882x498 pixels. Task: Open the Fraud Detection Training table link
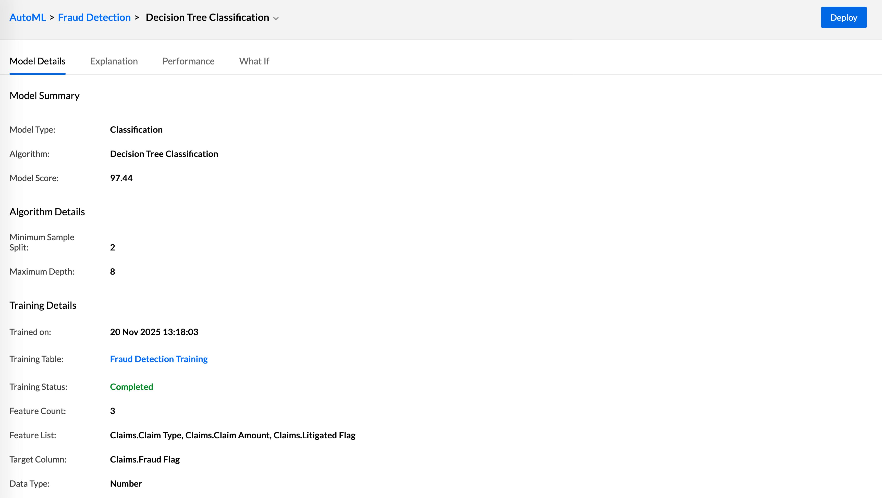coord(158,359)
